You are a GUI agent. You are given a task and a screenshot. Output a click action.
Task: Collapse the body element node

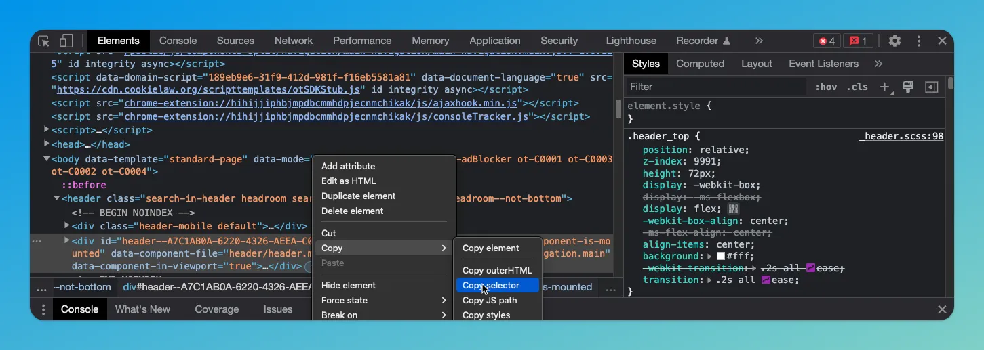tap(47, 159)
